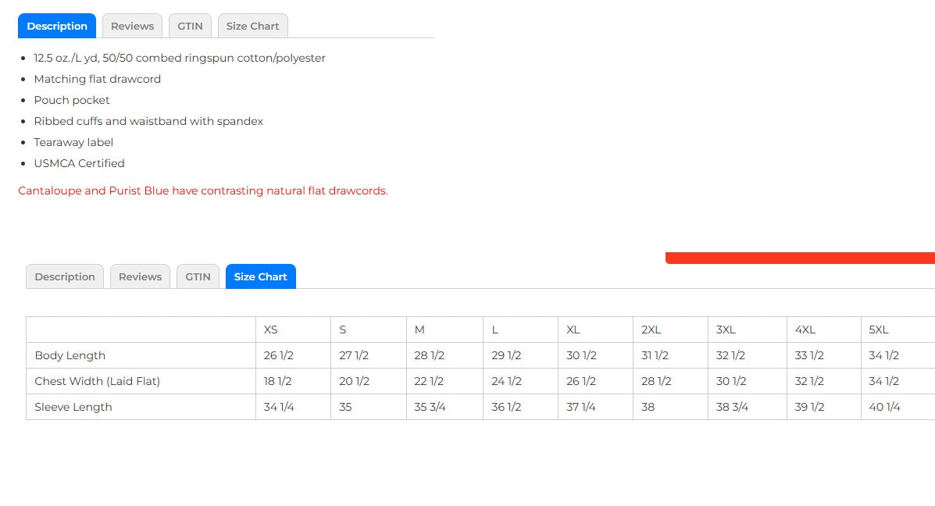Click the 5XL column header
The width and height of the screenshot is (935, 506).
click(879, 330)
